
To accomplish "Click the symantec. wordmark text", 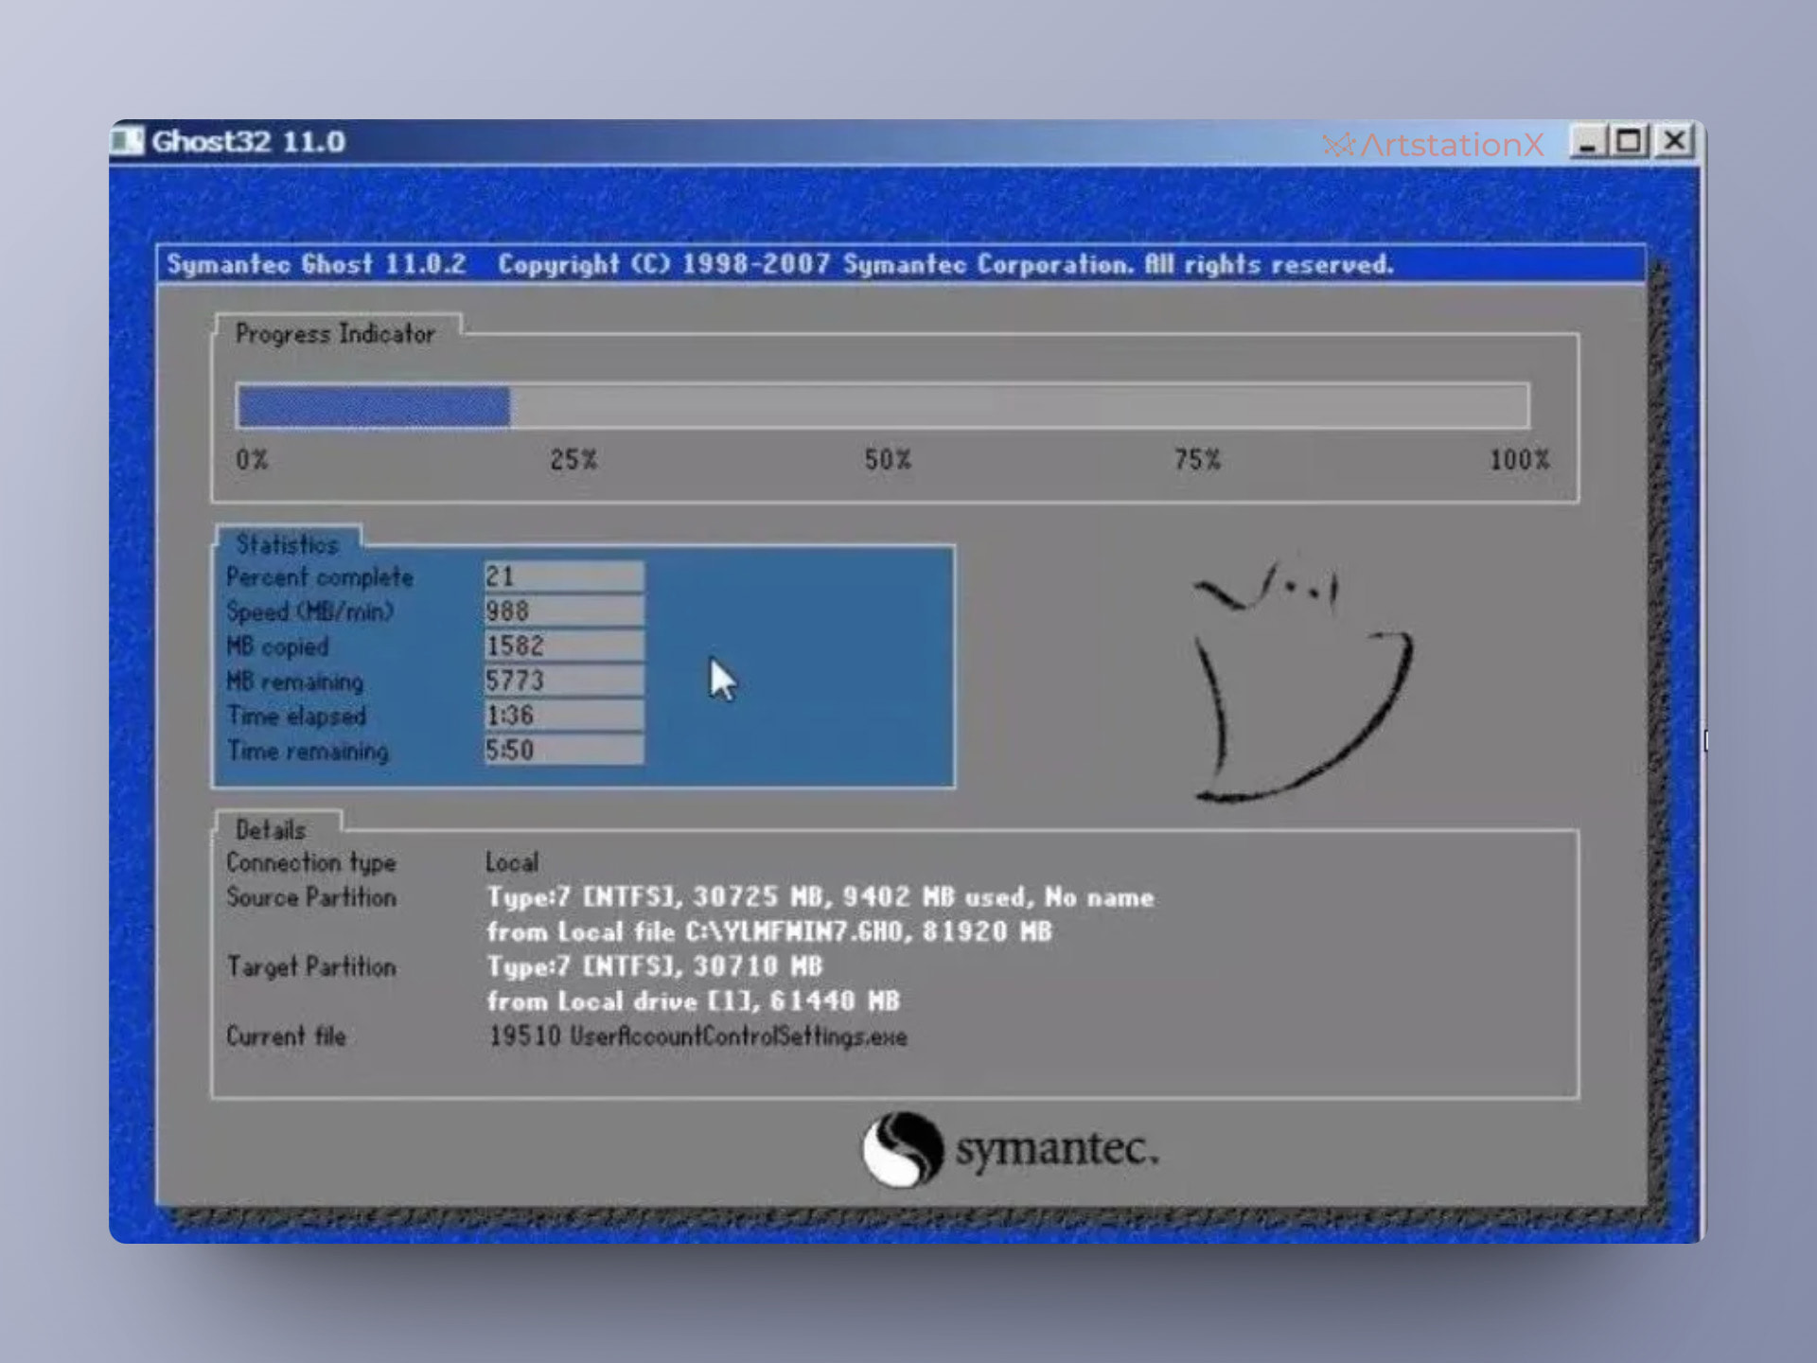I will click(1057, 1149).
